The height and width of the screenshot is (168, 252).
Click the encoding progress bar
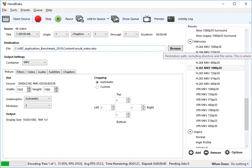click(x=14, y=164)
